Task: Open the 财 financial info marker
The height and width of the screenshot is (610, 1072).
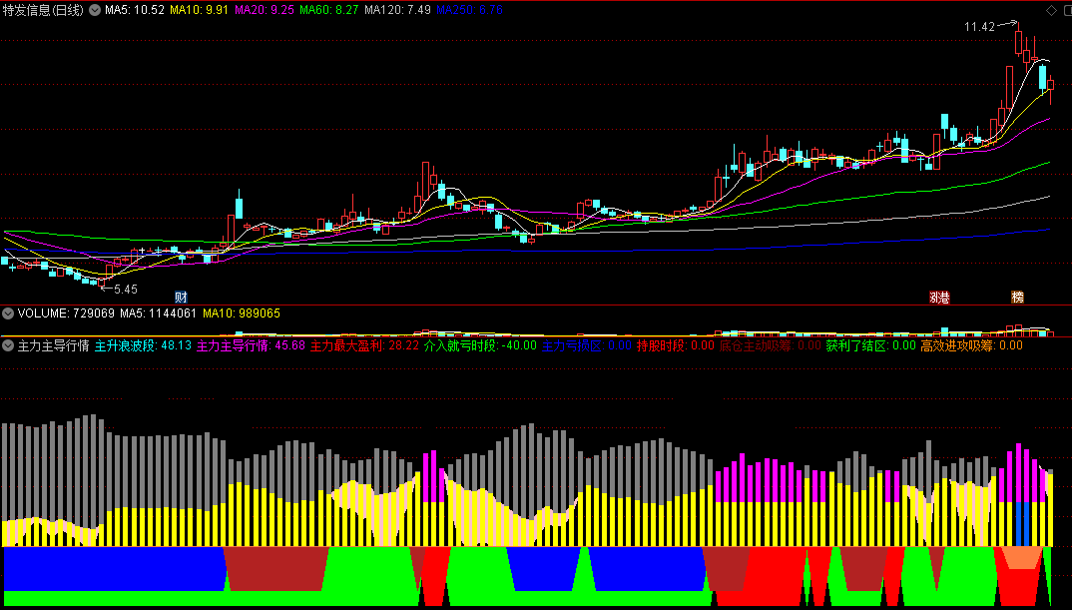Action: tap(182, 297)
